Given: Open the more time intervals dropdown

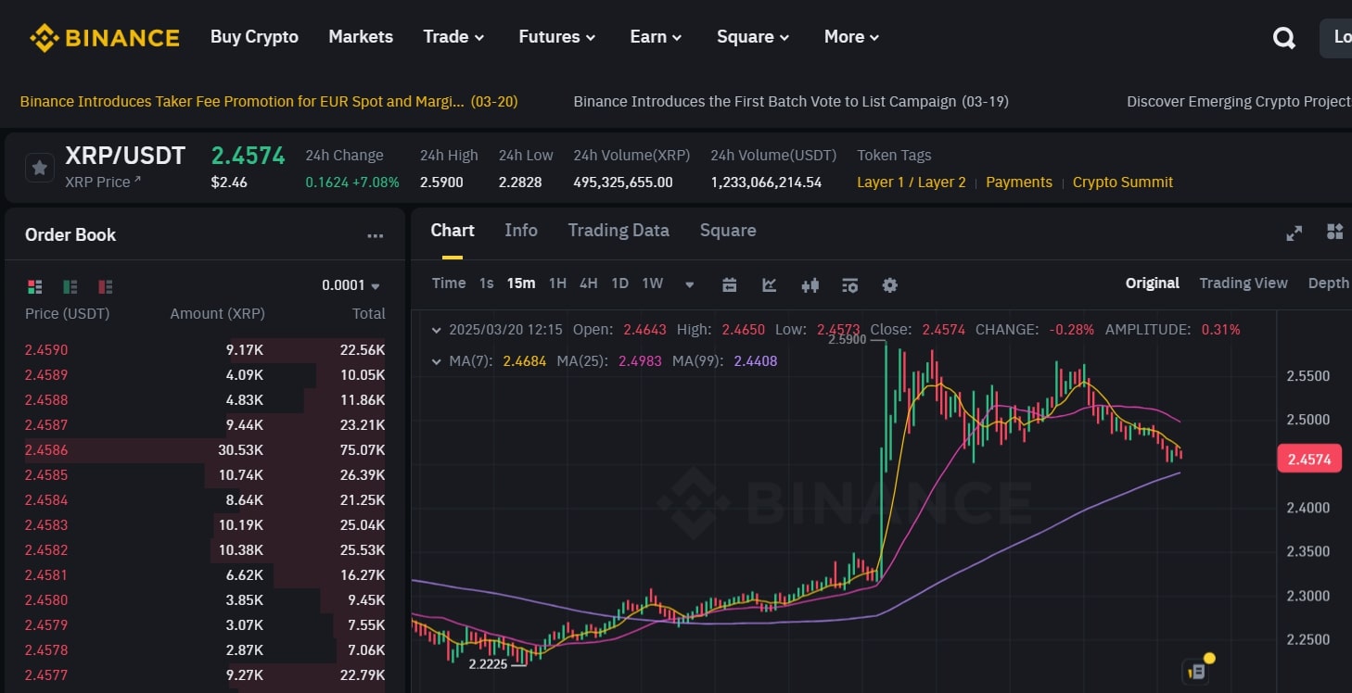Looking at the screenshot, I should pos(689,284).
